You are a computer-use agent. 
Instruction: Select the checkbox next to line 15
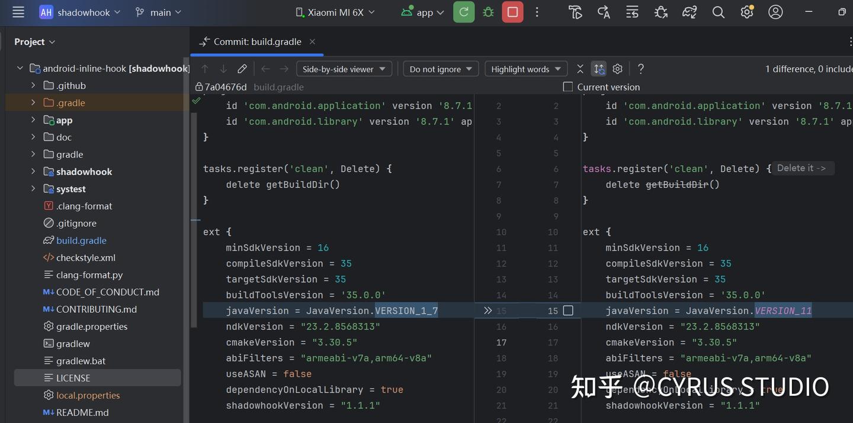coord(568,310)
